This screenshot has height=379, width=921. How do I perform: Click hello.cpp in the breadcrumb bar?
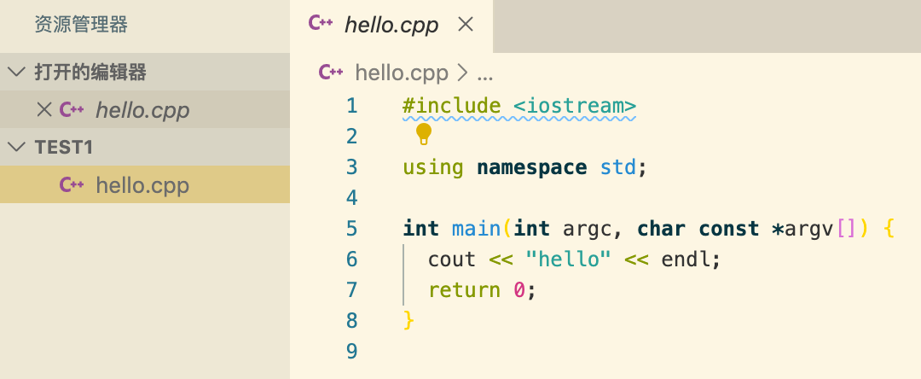(x=402, y=73)
